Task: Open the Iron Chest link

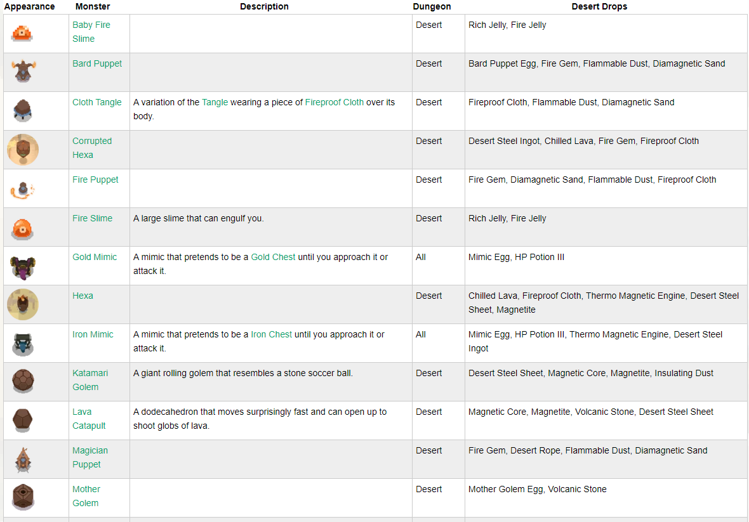Action: coord(272,334)
